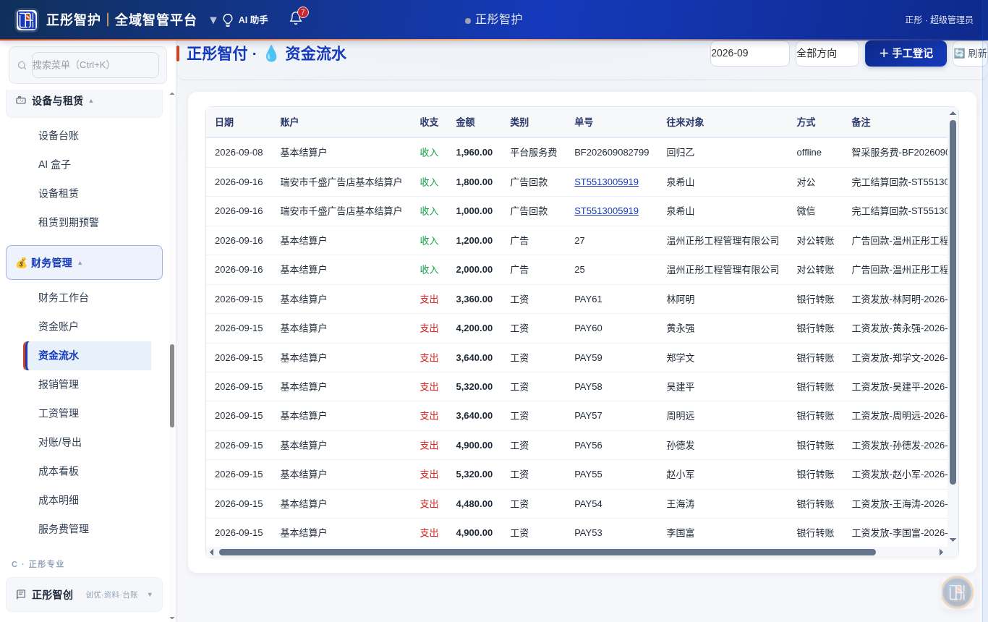This screenshot has width=988, height=622.
Task: Click the table vertical scrollbar
Action: (x=953, y=302)
